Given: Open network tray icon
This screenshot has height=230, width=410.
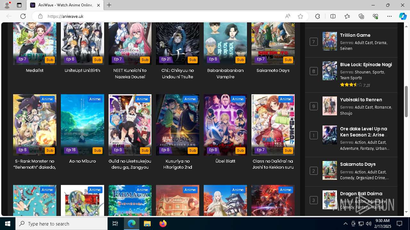Looking at the screenshot, I should [361, 224].
